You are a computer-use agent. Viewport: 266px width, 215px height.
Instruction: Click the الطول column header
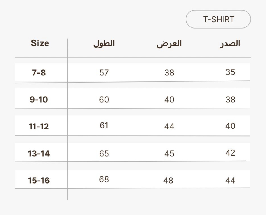click(x=104, y=43)
